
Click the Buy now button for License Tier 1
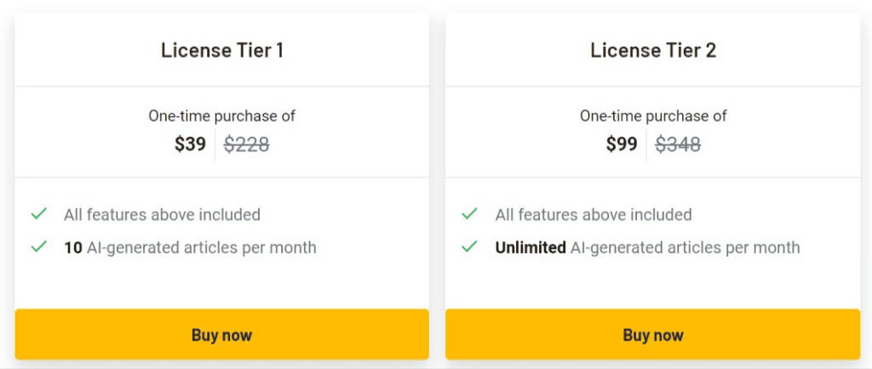point(221,334)
